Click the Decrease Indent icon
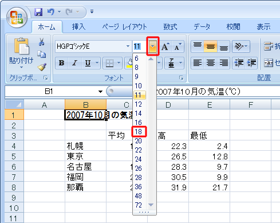This screenshot has width=280, height=223. (239, 63)
